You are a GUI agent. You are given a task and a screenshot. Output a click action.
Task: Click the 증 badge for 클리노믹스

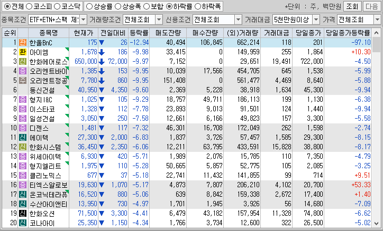pyautogui.click(x=23, y=176)
